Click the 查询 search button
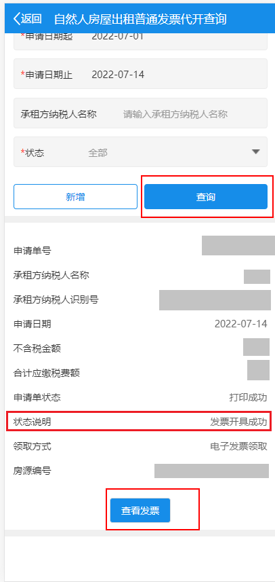 tap(206, 197)
